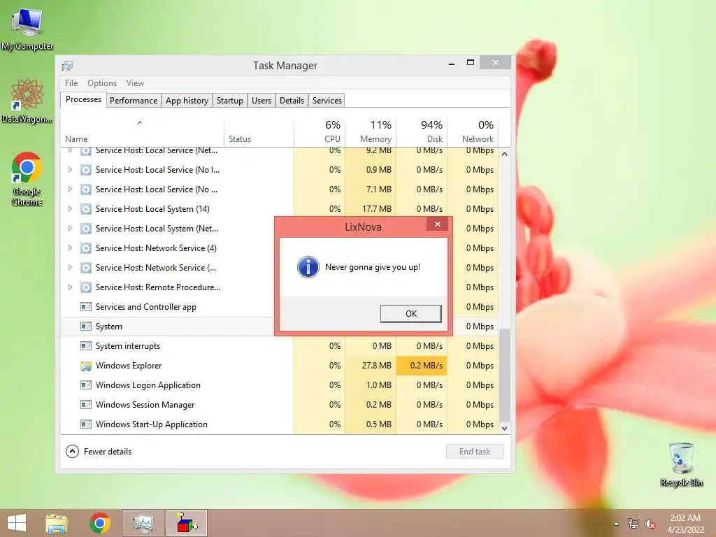Click the scrollbar down arrow in process list
Screen dimensions: 716x537
[504, 429]
